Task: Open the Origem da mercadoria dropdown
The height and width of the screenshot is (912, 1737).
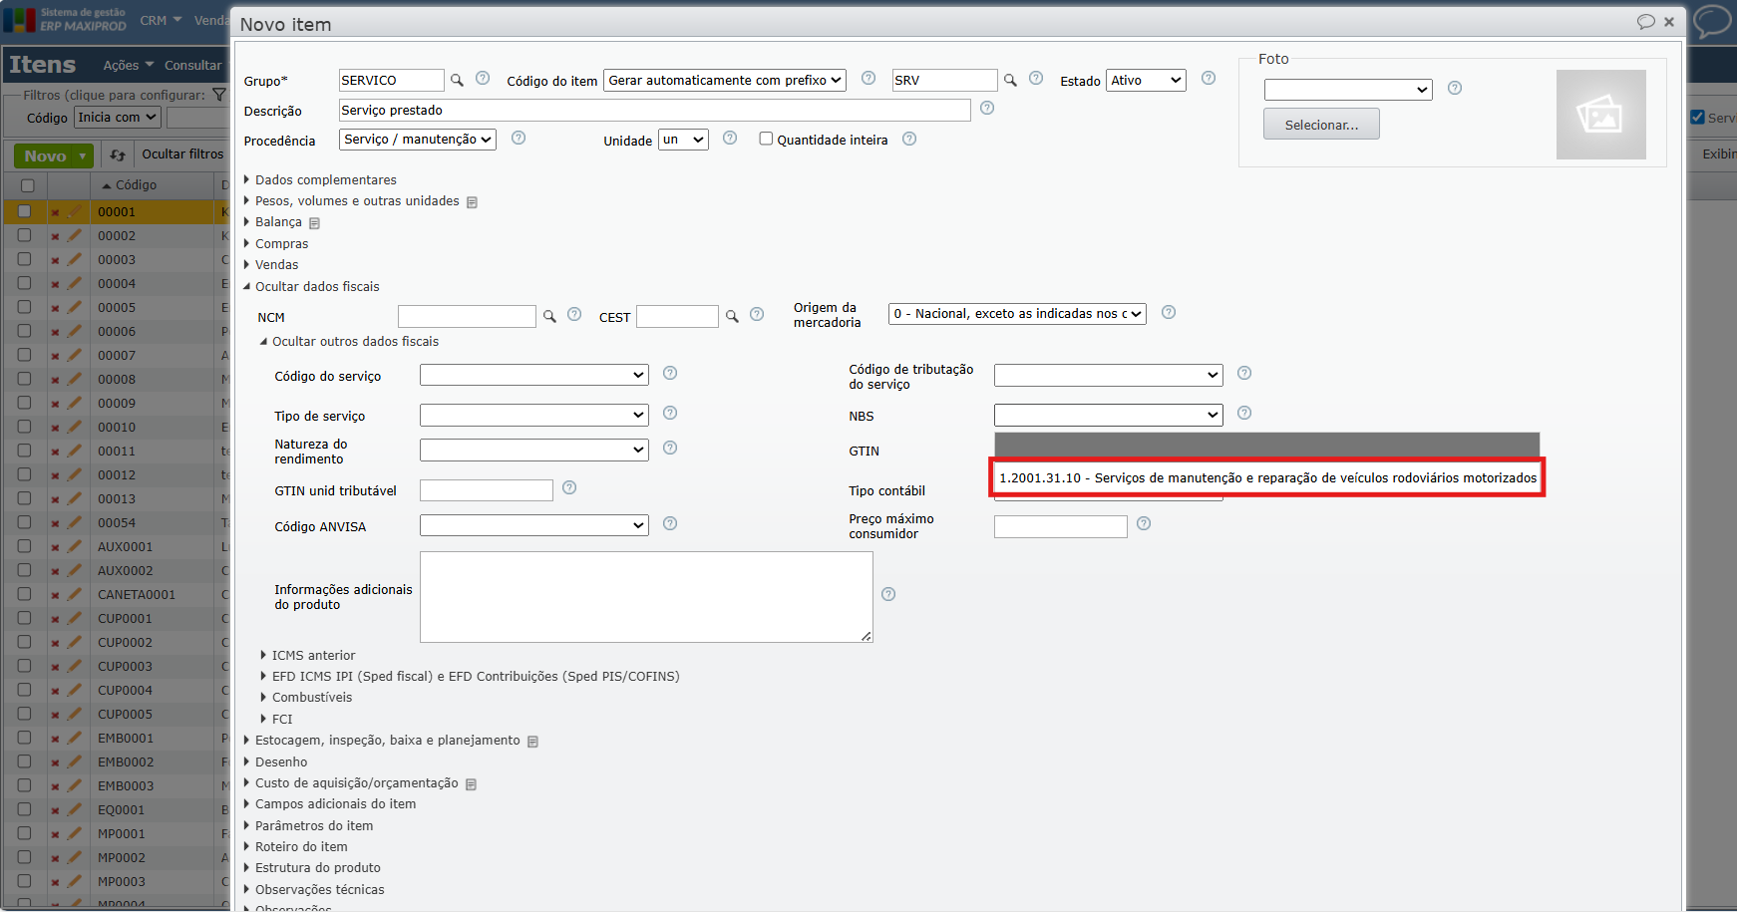Action: 1017,314
